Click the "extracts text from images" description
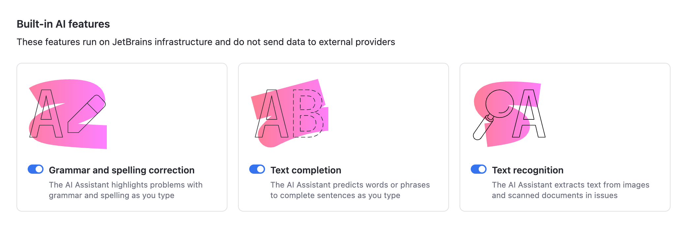 [570, 190]
